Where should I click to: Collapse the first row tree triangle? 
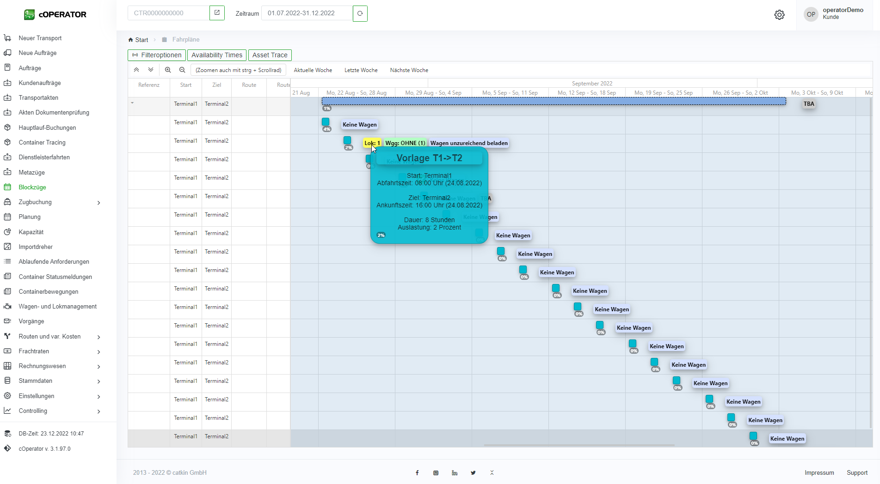pos(132,103)
